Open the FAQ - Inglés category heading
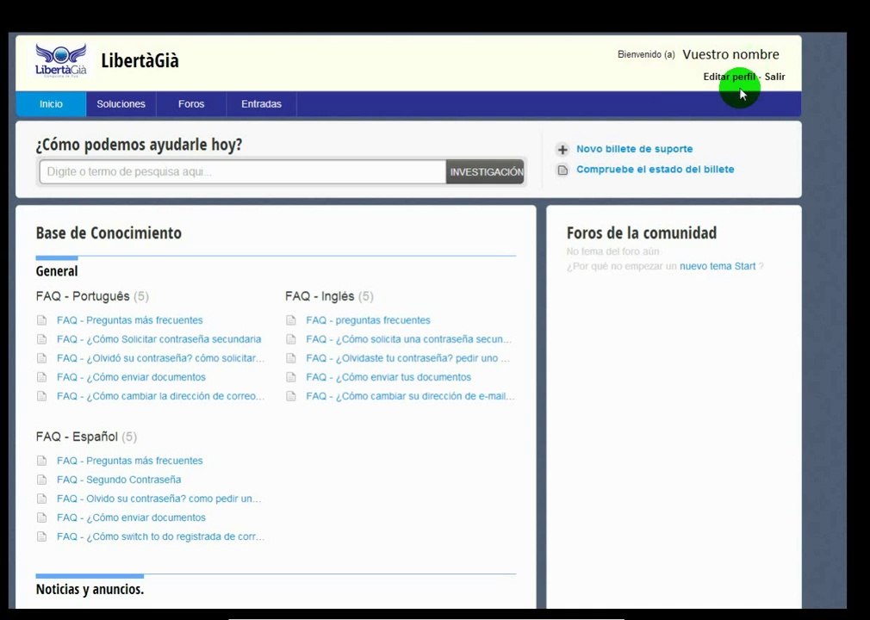 [x=320, y=296]
